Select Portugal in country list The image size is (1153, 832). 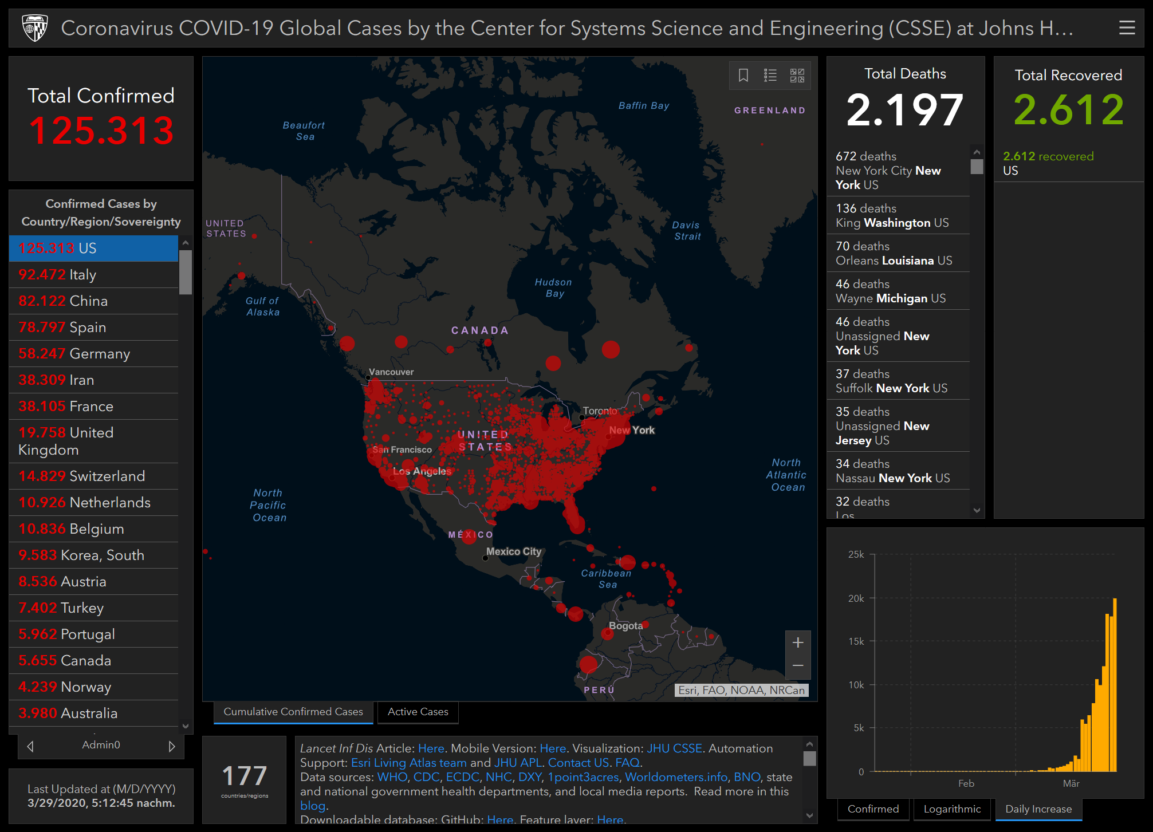tap(93, 634)
